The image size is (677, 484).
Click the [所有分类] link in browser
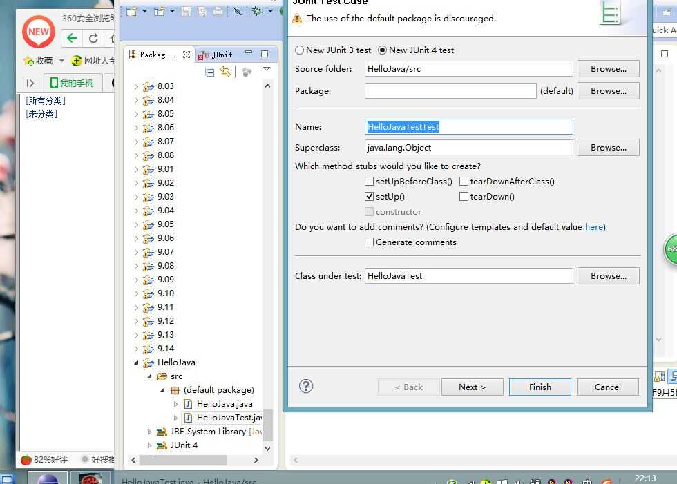coord(46,101)
